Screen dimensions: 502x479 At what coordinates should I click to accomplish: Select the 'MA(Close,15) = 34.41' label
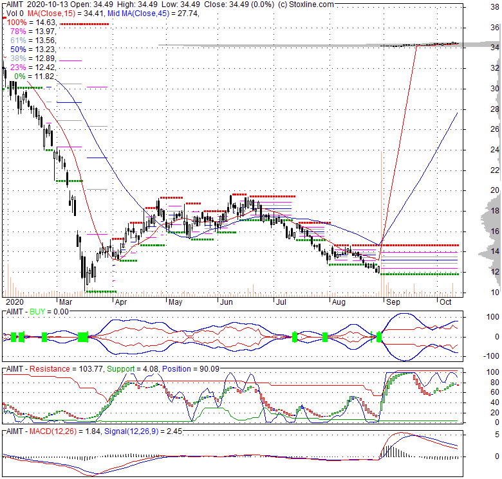click(66, 14)
